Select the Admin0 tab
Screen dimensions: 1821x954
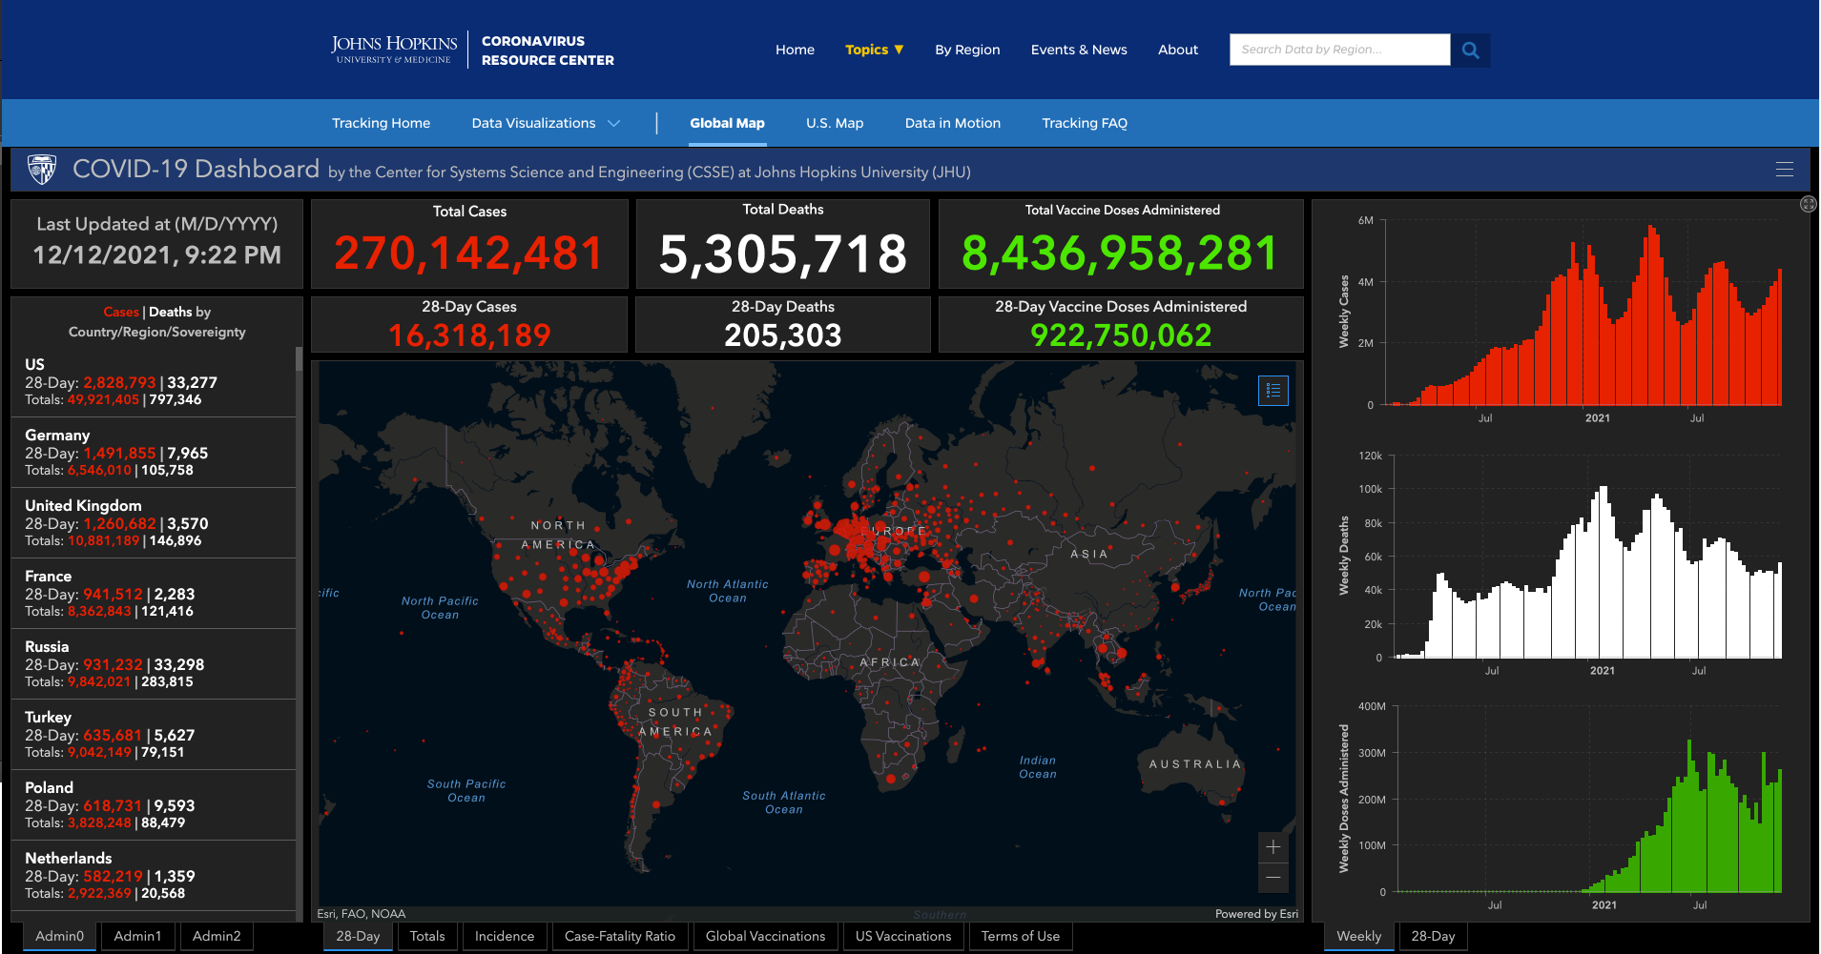(59, 936)
